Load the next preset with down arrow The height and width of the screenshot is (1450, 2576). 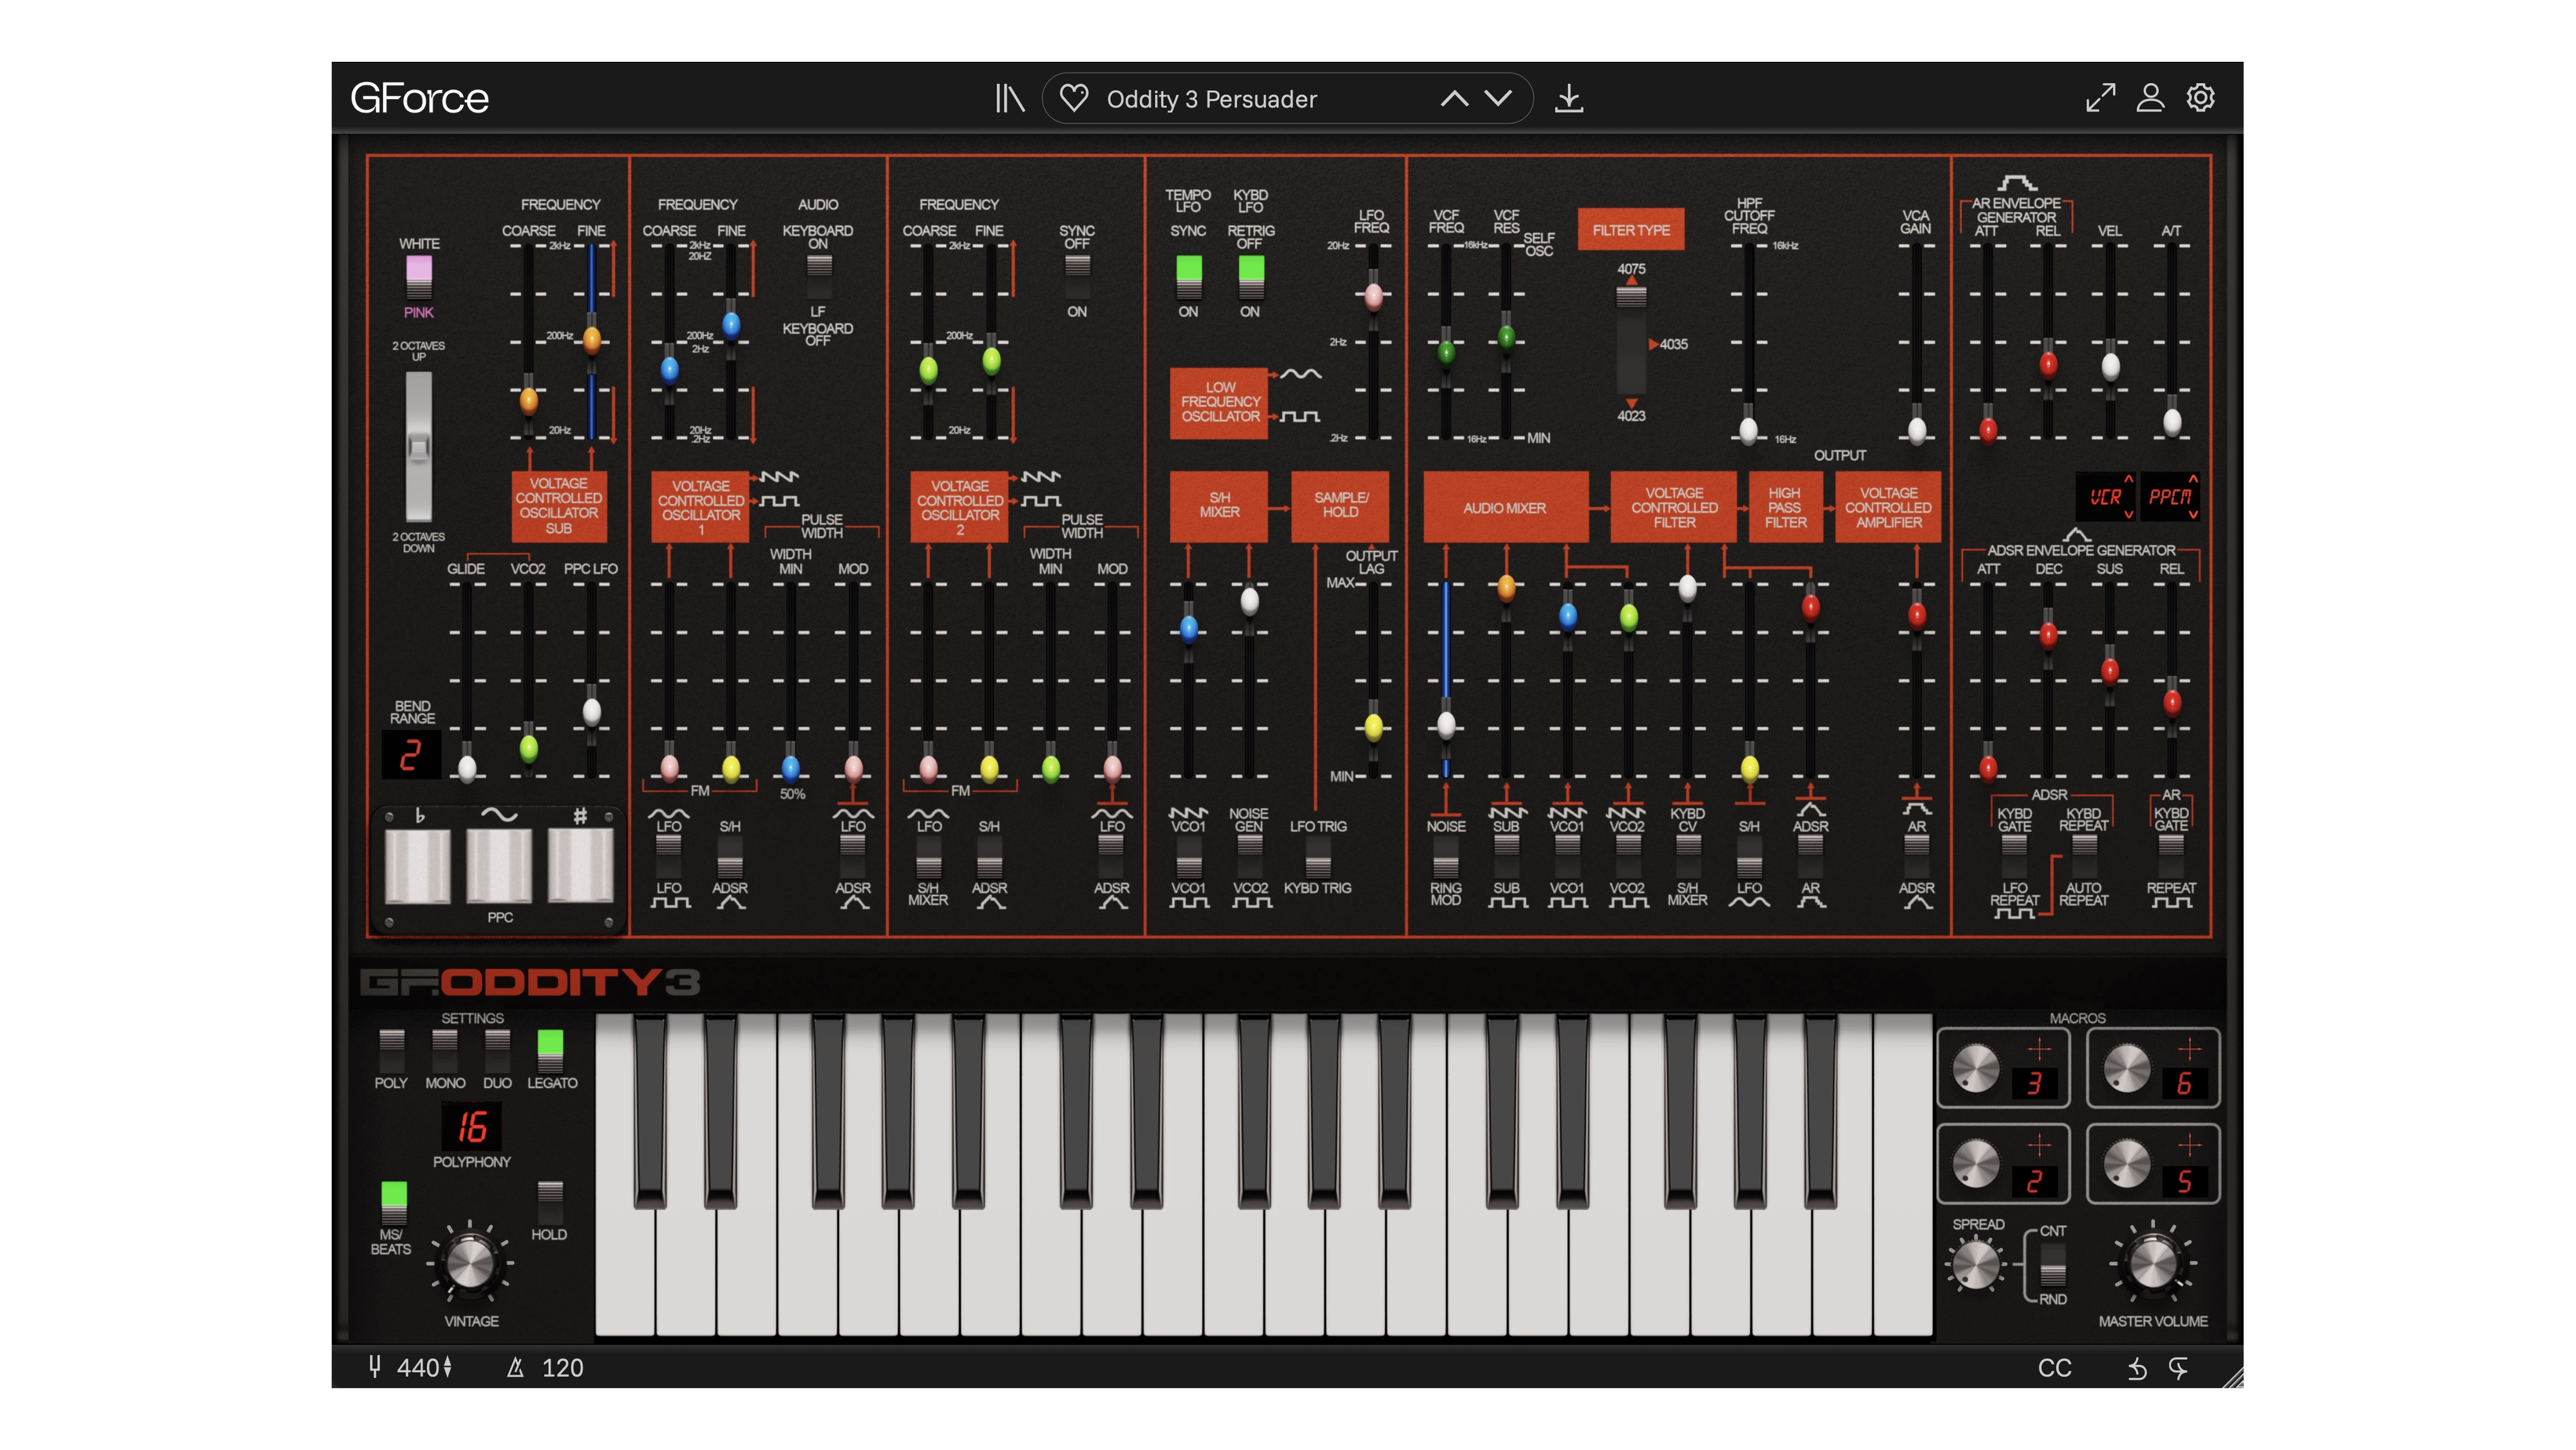tap(1497, 98)
